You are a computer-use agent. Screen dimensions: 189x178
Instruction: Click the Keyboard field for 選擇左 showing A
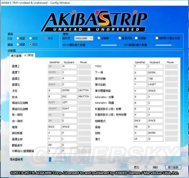[x=69, y=78]
